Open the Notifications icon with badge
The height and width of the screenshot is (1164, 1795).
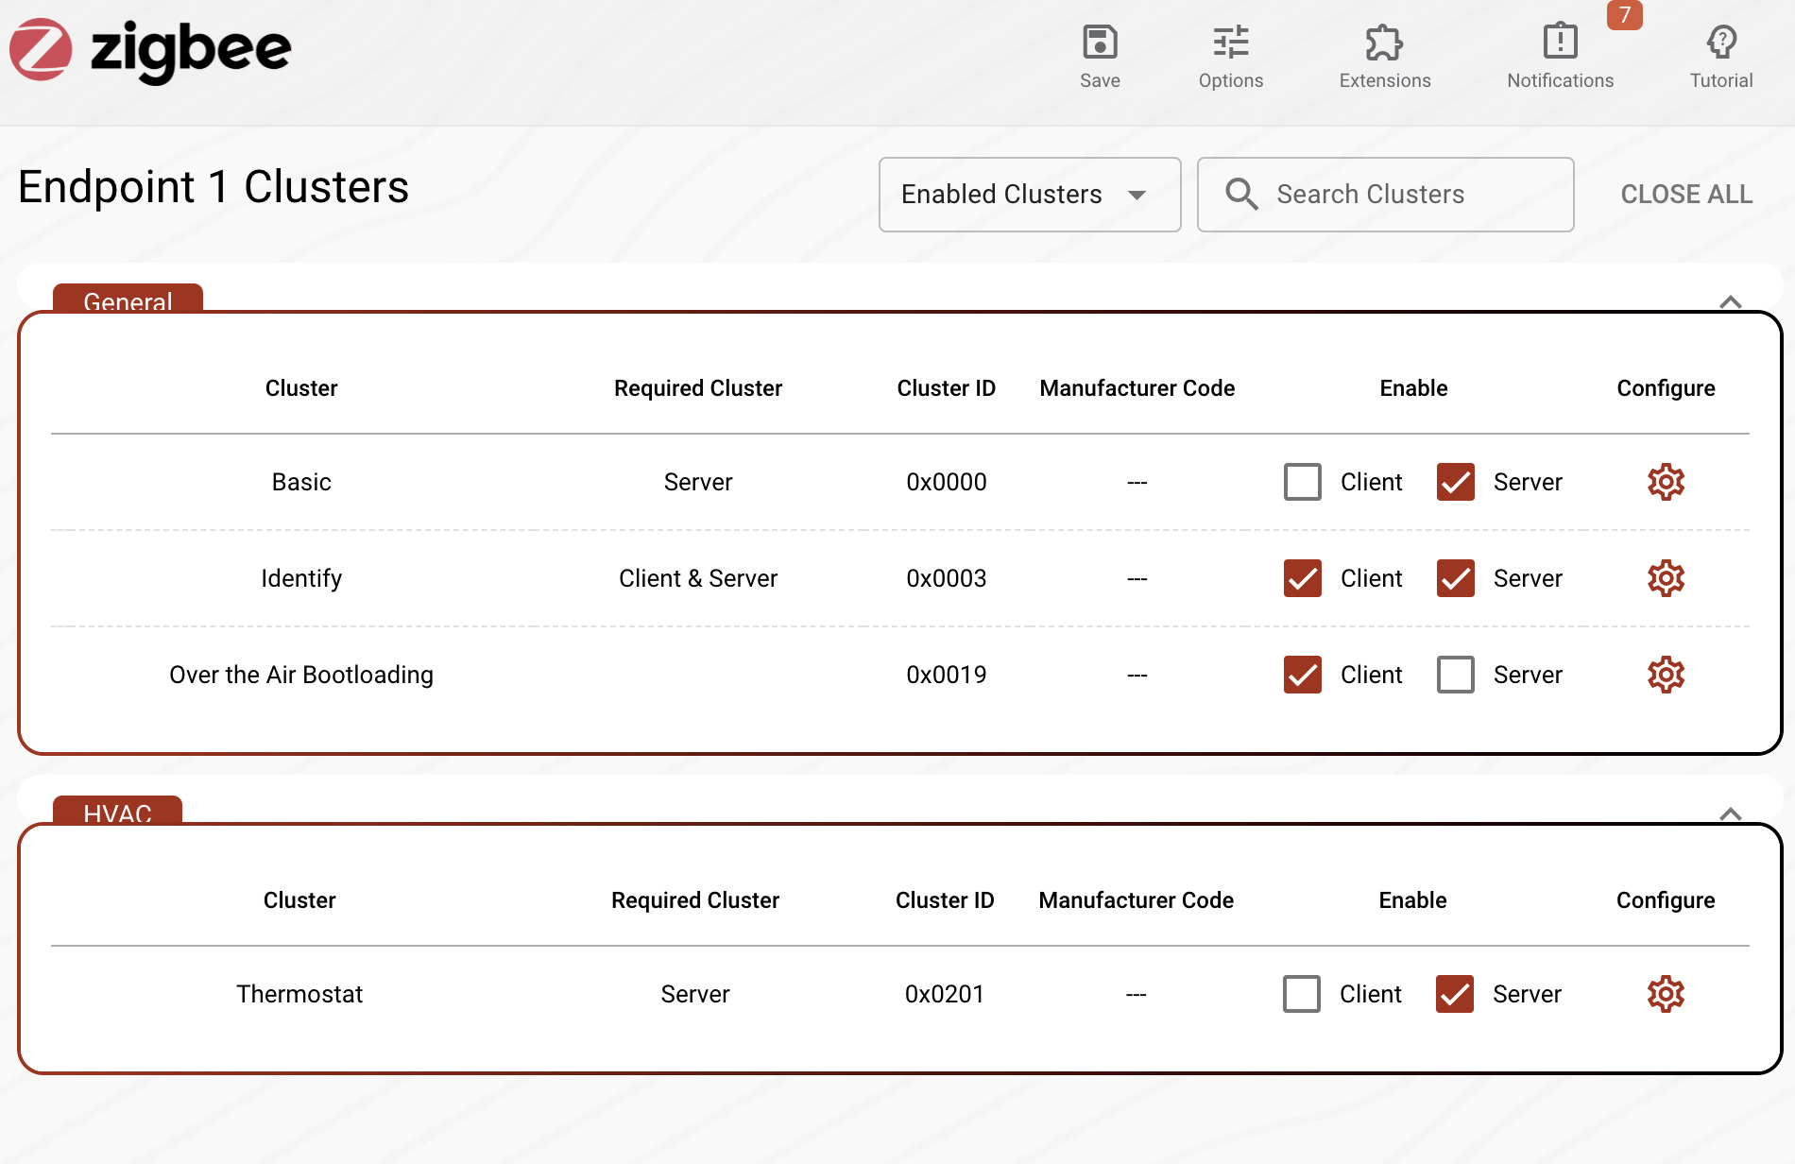click(x=1560, y=43)
